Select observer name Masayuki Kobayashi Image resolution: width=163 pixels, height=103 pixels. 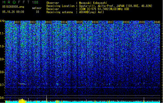pos(93,3)
